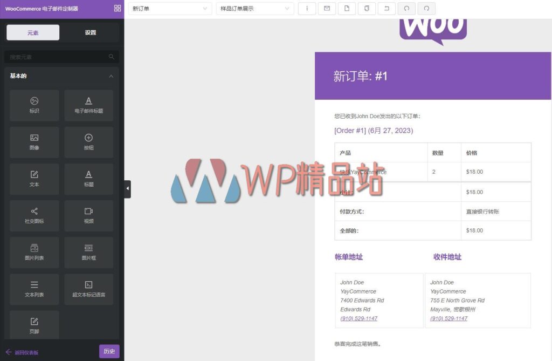This screenshot has height=361, width=552.
Task: Switch to the 元素 tab
Action: (33, 33)
